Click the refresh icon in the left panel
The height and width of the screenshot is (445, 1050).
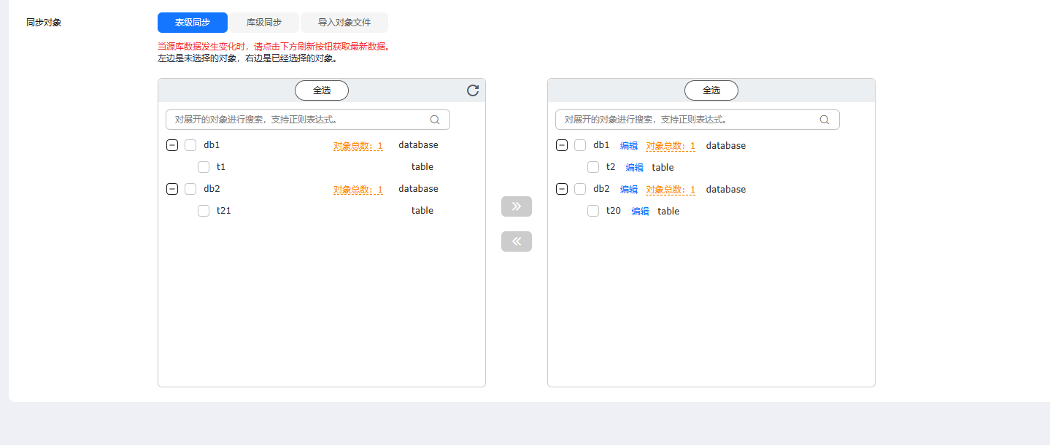click(473, 90)
